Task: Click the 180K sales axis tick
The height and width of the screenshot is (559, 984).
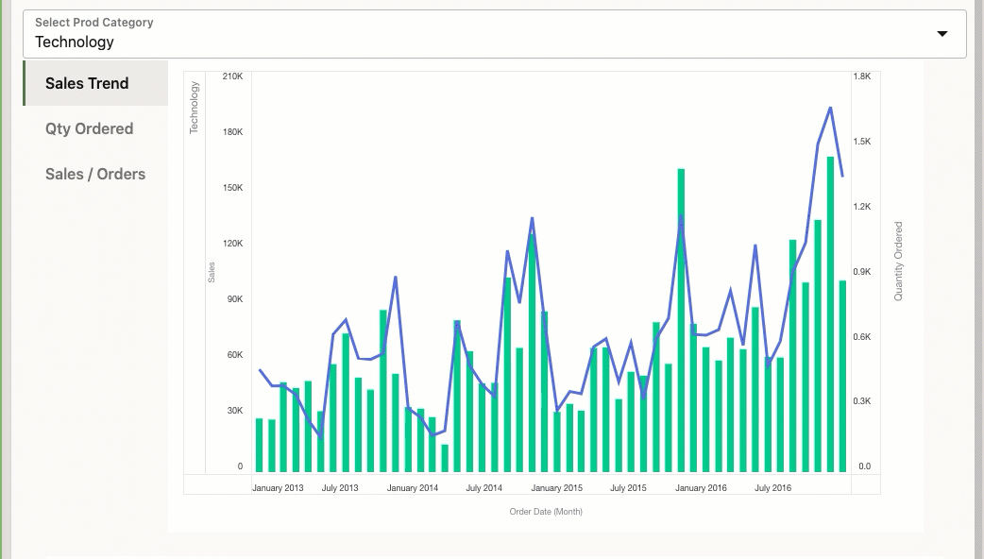Action: point(233,132)
